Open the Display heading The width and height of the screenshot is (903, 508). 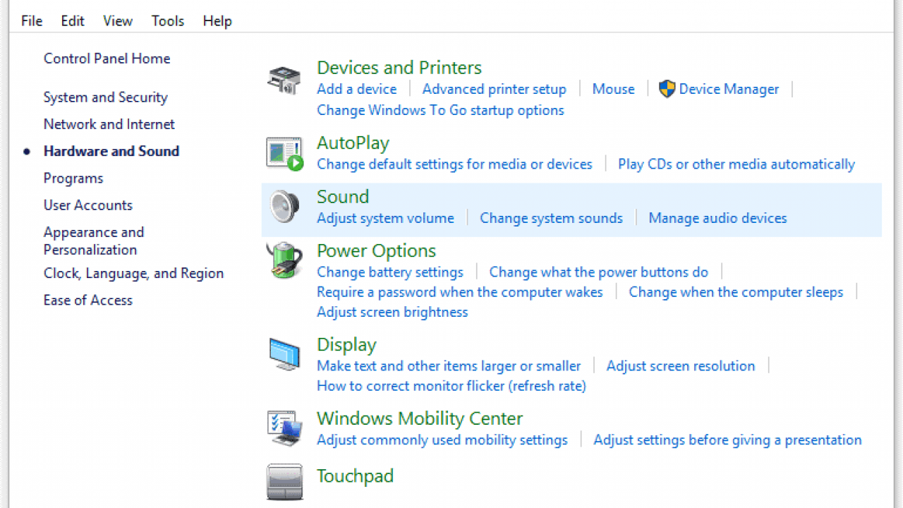point(346,344)
